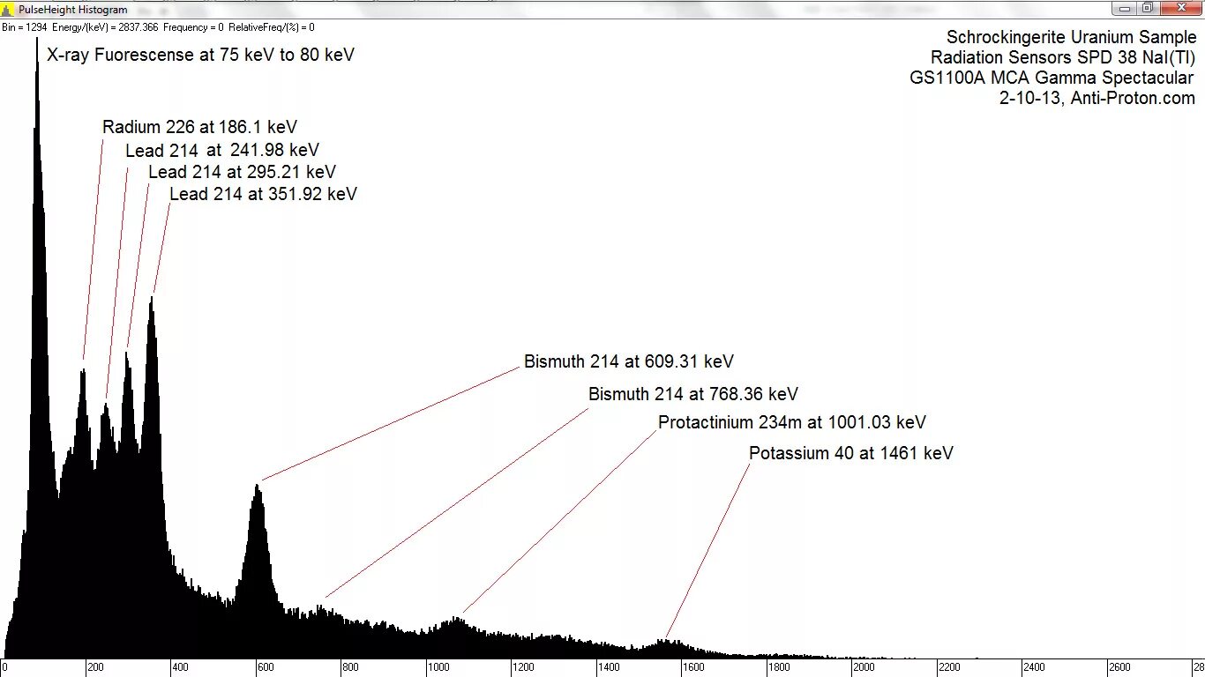Click 'Radiation Sensors SPD 38 NaI(Tl)' text
Viewport: 1205px width, 677px height.
[1063, 57]
